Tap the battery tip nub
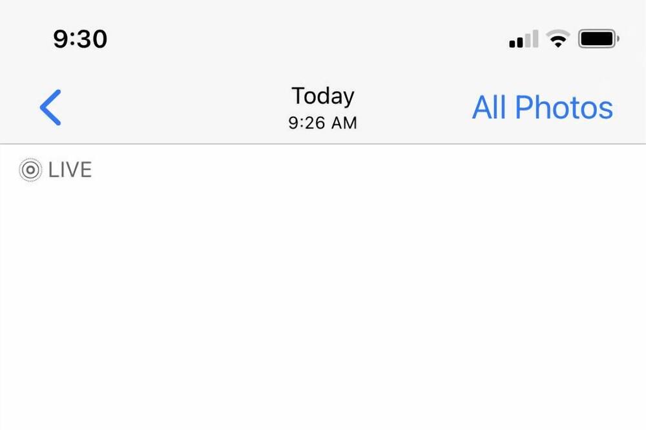This screenshot has width=646, height=430. (x=618, y=39)
